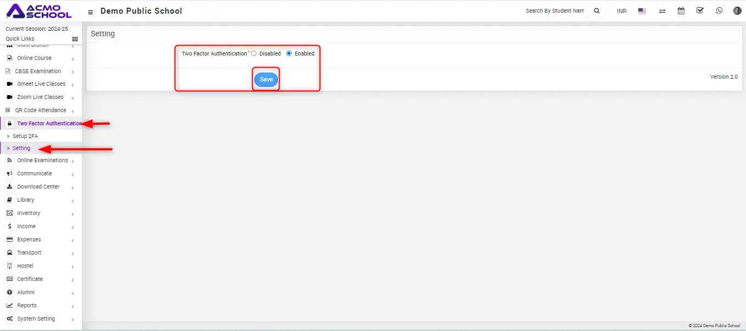Click the task checklist icon
Screen dimensions: 746x331
point(700,10)
